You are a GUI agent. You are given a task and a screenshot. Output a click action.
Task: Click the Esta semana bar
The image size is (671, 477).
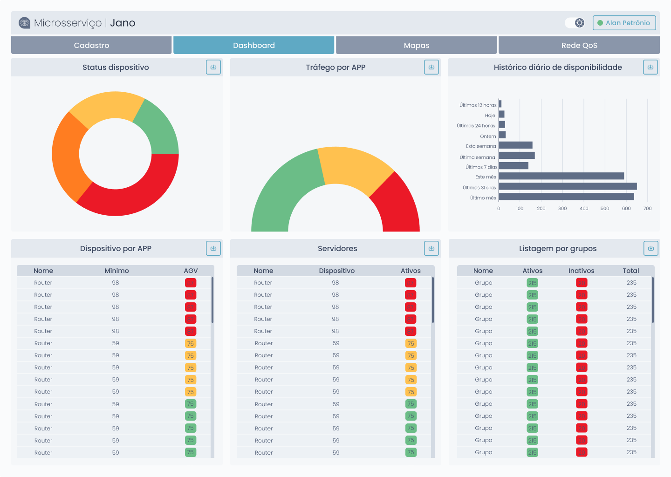tap(515, 145)
